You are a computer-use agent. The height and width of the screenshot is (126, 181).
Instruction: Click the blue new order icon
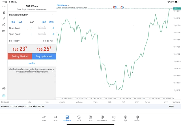click(4, 96)
